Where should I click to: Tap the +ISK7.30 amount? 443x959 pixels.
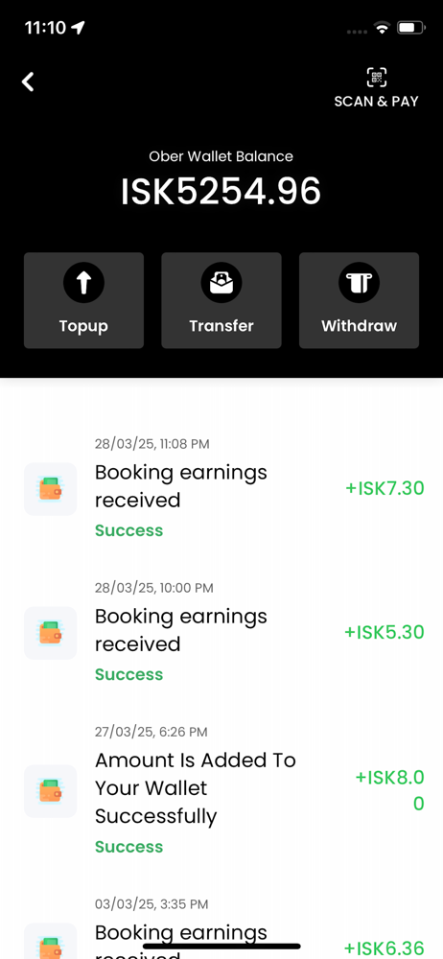pos(385,488)
